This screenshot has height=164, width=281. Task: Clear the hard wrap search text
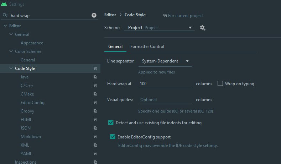94,15
